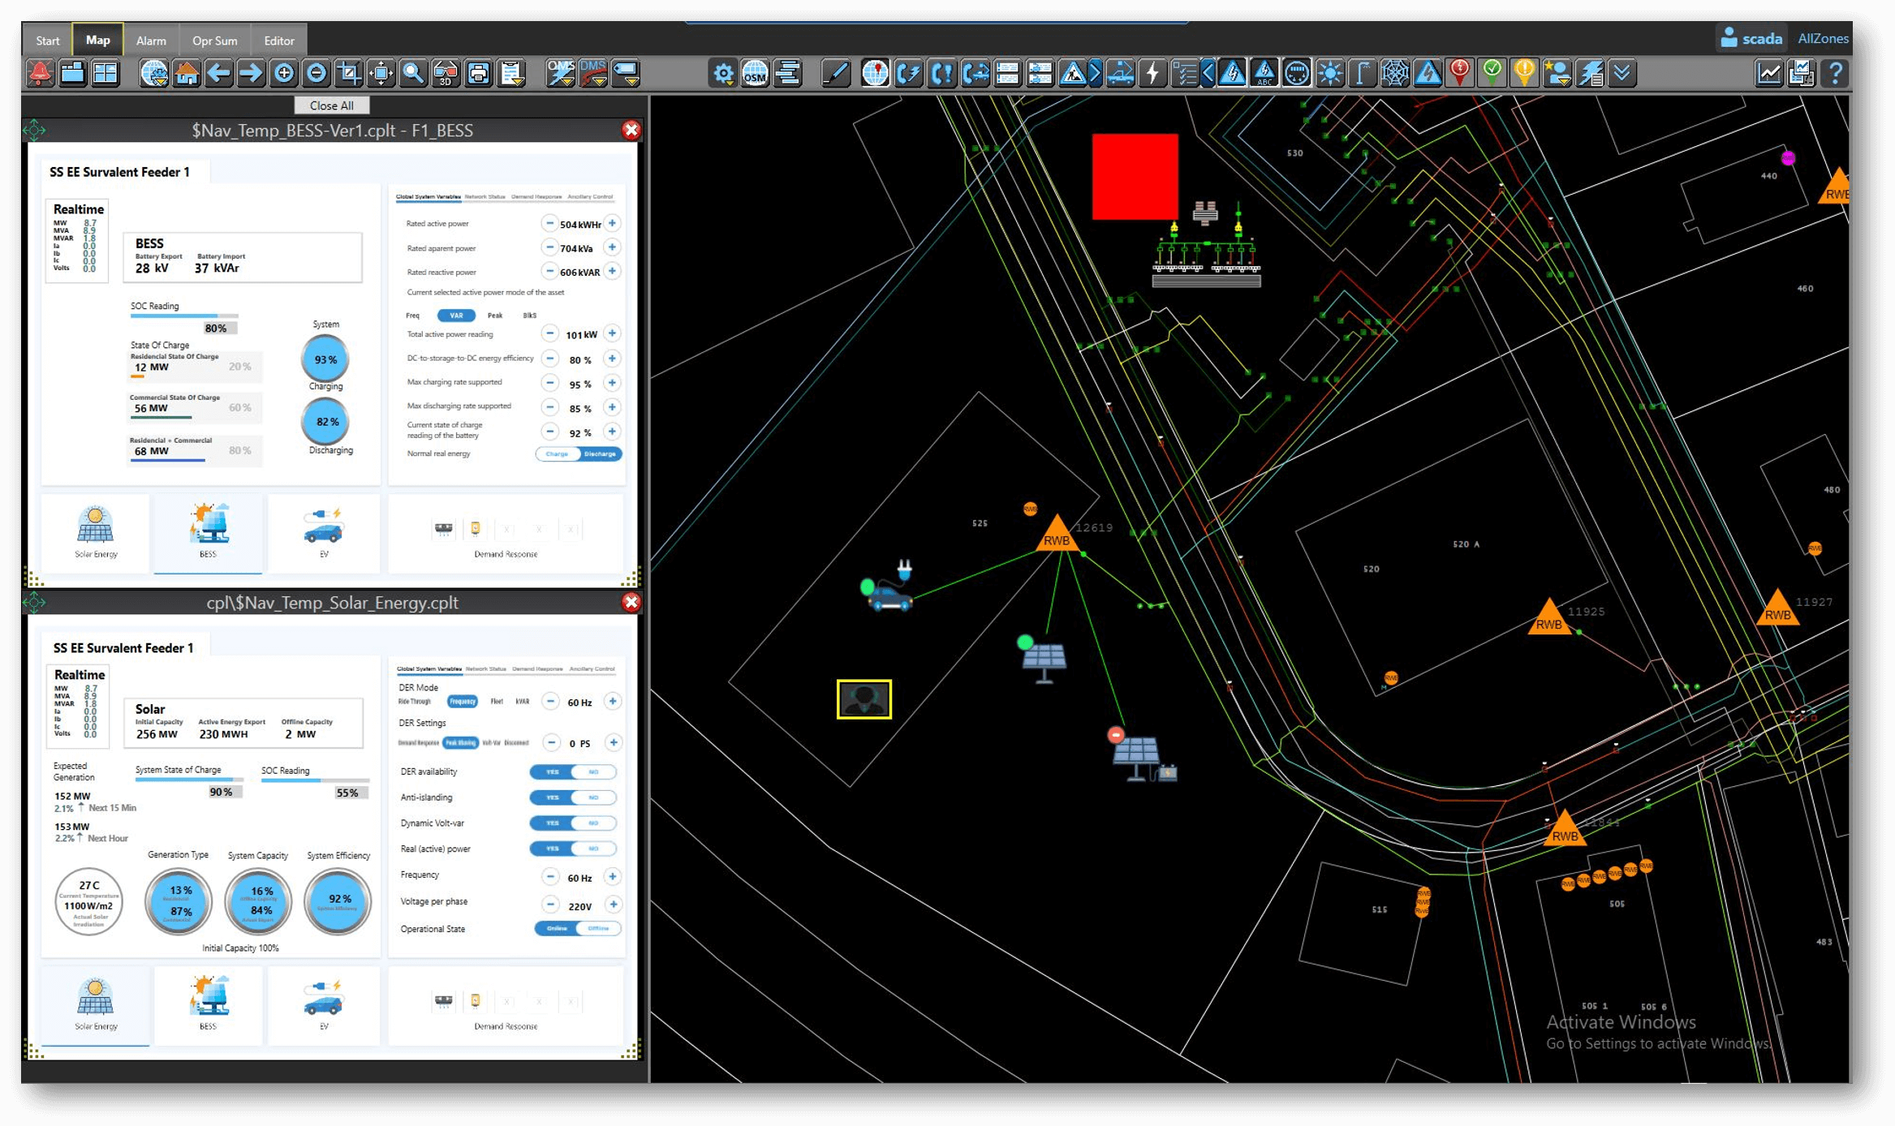The image size is (1895, 1126).
Task: Open the OMS toolbar dropdown
Action: (x=561, y=74)
